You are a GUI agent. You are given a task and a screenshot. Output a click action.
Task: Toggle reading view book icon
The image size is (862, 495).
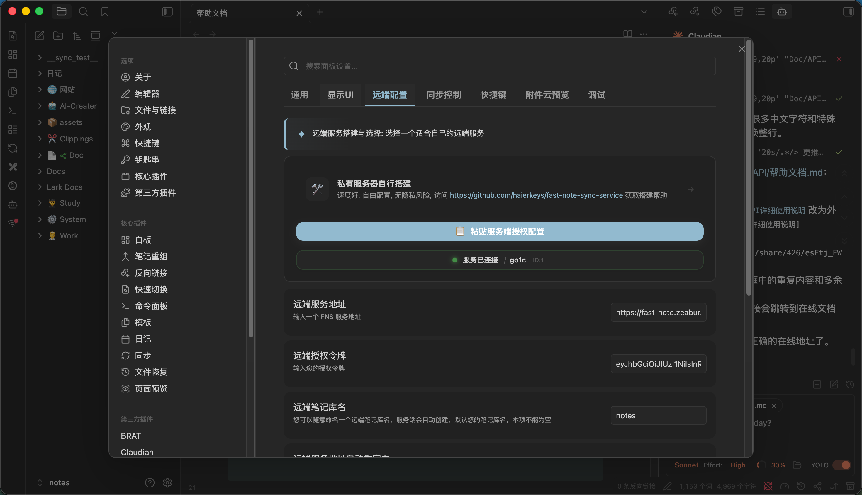coord(627,34)
